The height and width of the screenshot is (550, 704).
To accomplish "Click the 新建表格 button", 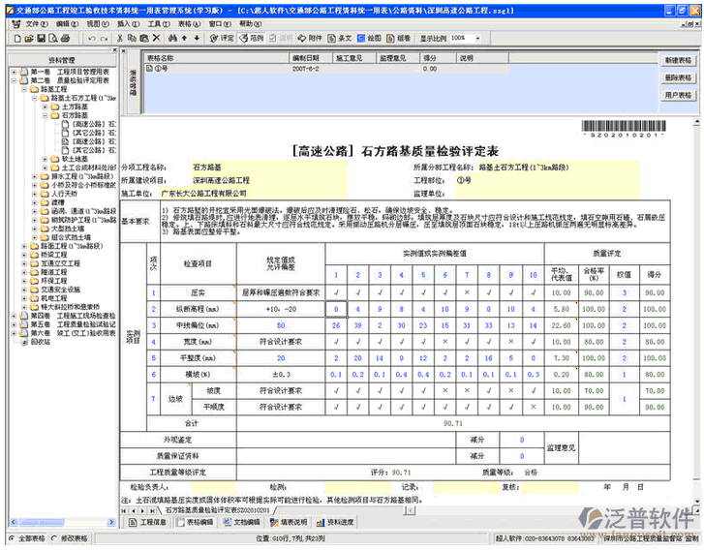I will point(678,60).
